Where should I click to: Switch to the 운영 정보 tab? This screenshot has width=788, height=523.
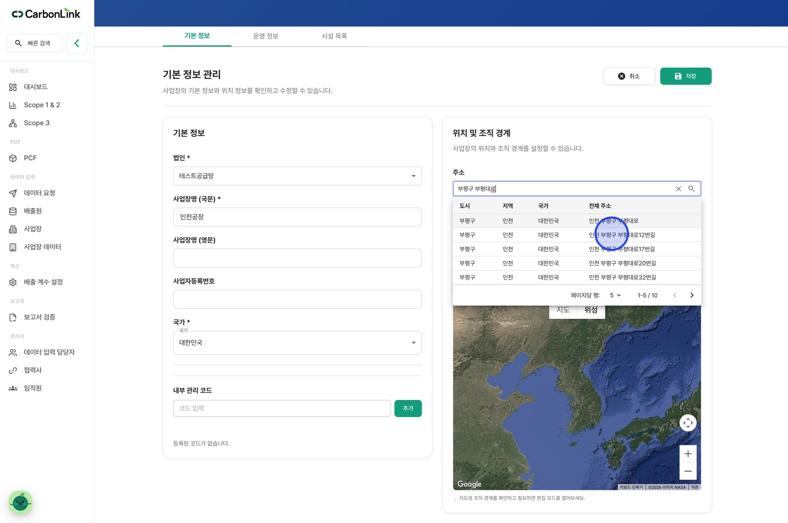266,36
